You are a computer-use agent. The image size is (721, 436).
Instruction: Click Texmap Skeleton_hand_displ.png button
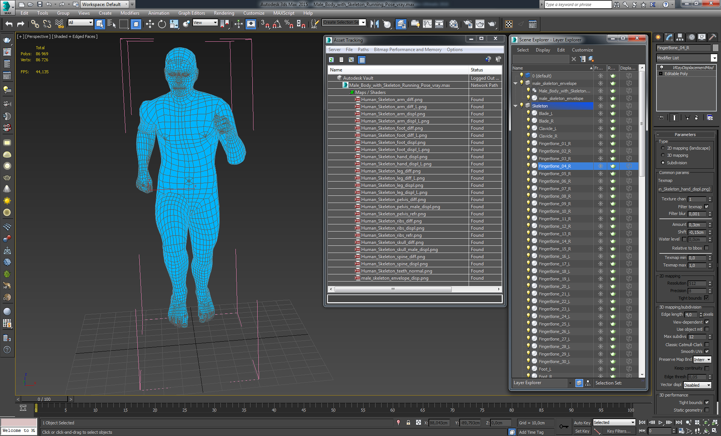[685, 189]
